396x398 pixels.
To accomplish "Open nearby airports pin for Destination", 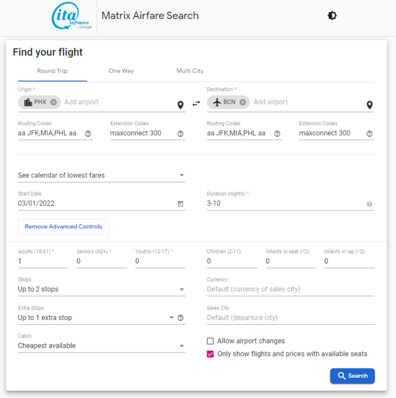I will pos(369,105).
